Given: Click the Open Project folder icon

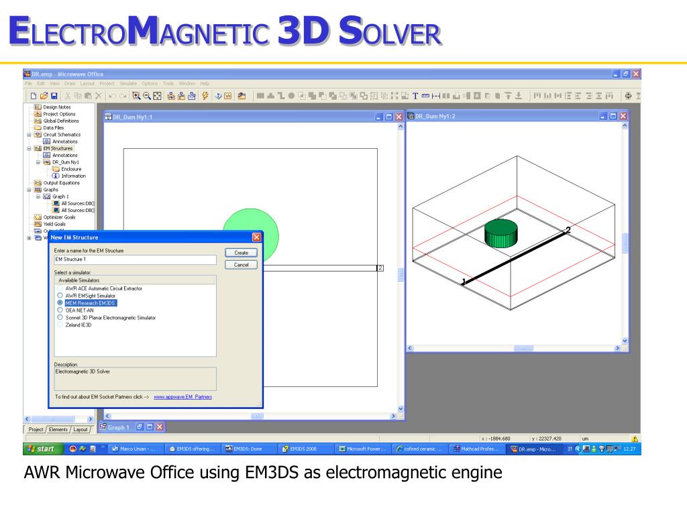Looking at the screenshot, I should 44,96.
